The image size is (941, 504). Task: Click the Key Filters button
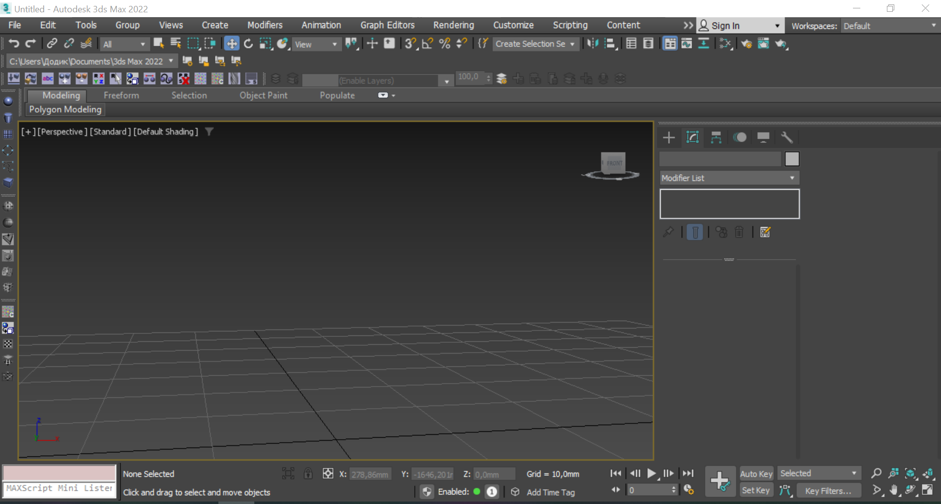pos(828,491)
